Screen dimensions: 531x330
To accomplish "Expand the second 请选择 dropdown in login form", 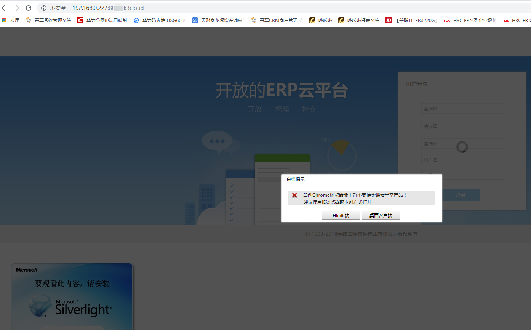I will pyautogui.click(x=463, y=126).
